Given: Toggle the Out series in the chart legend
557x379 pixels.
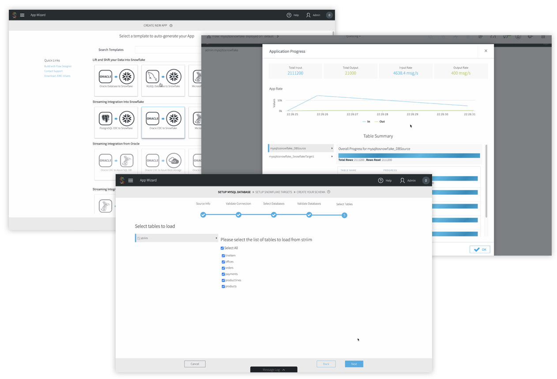Looking at the screenshot, I should [x=380, y=122].
